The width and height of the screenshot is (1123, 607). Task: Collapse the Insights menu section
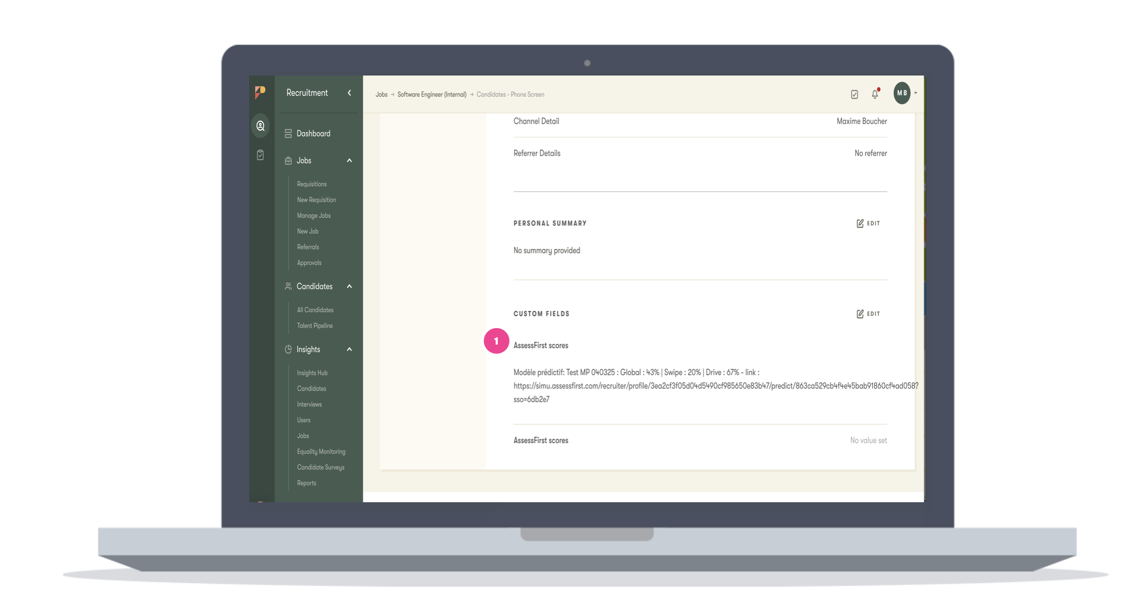pos(349,349)
